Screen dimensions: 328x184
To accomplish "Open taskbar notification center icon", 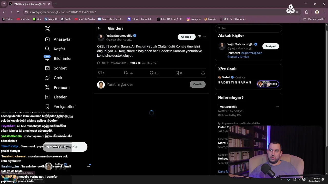I will (323, 179).
